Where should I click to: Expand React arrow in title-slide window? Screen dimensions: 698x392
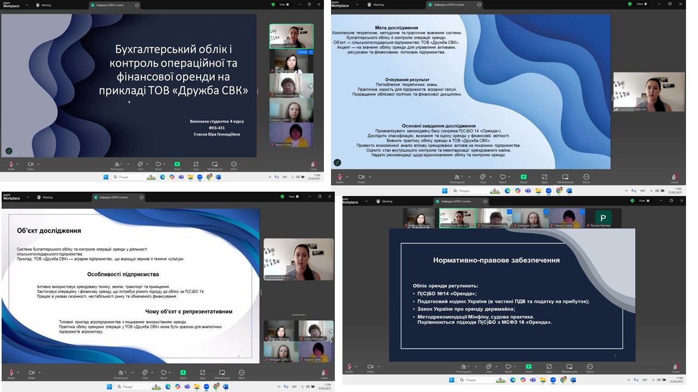click(165, 164)
